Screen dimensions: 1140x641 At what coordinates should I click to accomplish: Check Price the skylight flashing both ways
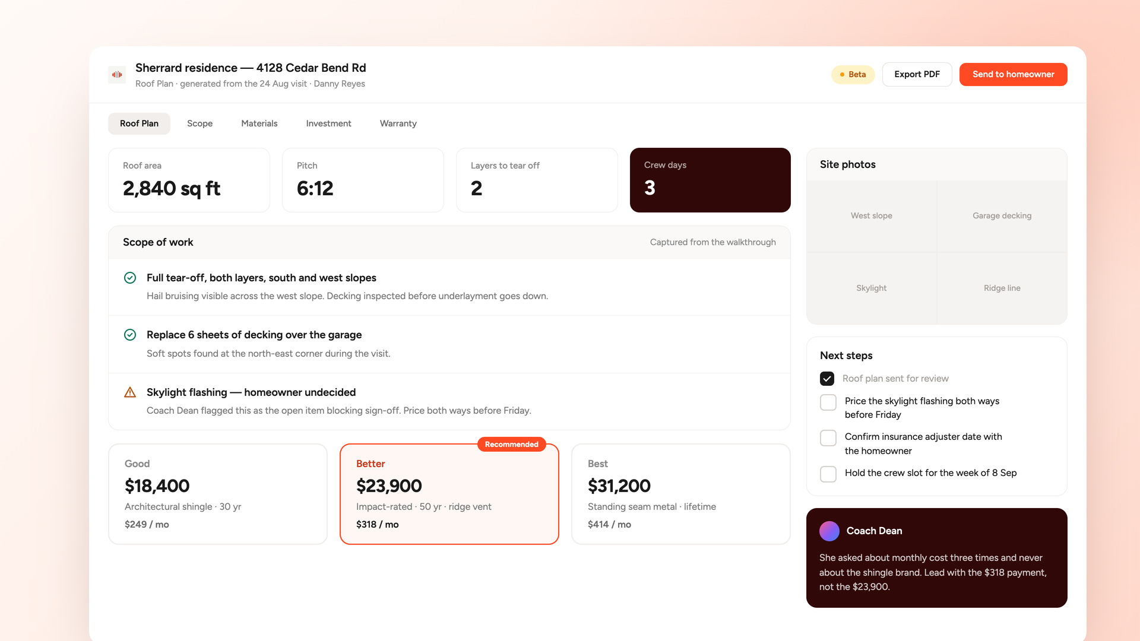[828, 402]
